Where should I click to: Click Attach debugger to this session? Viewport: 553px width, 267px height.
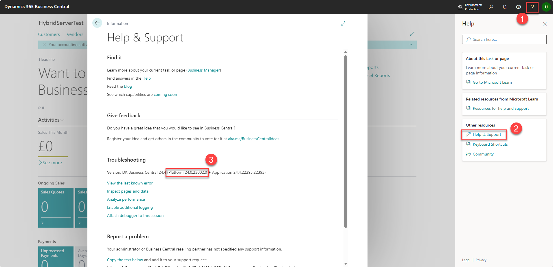135,215
